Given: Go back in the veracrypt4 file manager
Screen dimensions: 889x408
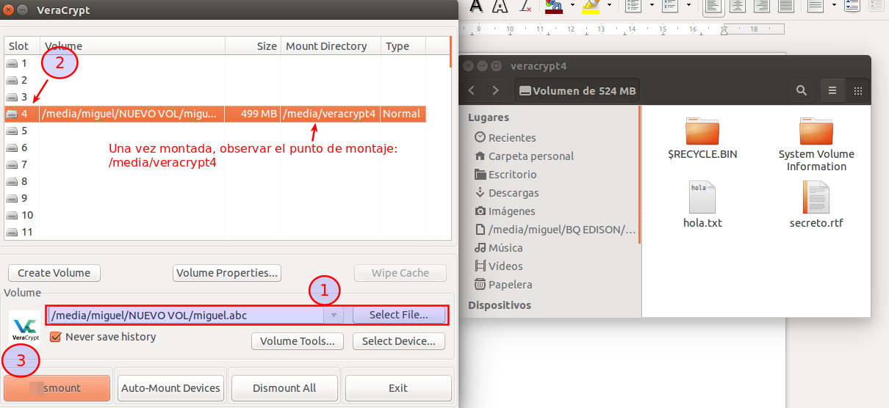Looking at the screenshot, I should point(472,91).
